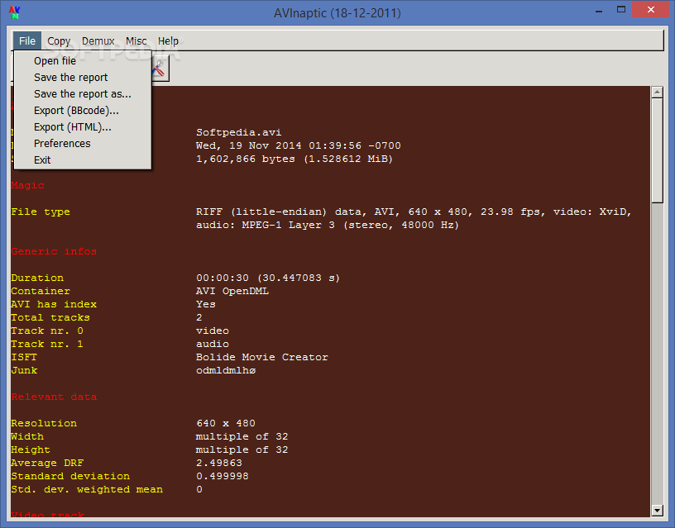
Task: Click the Container label
Action: click(41, 291)
